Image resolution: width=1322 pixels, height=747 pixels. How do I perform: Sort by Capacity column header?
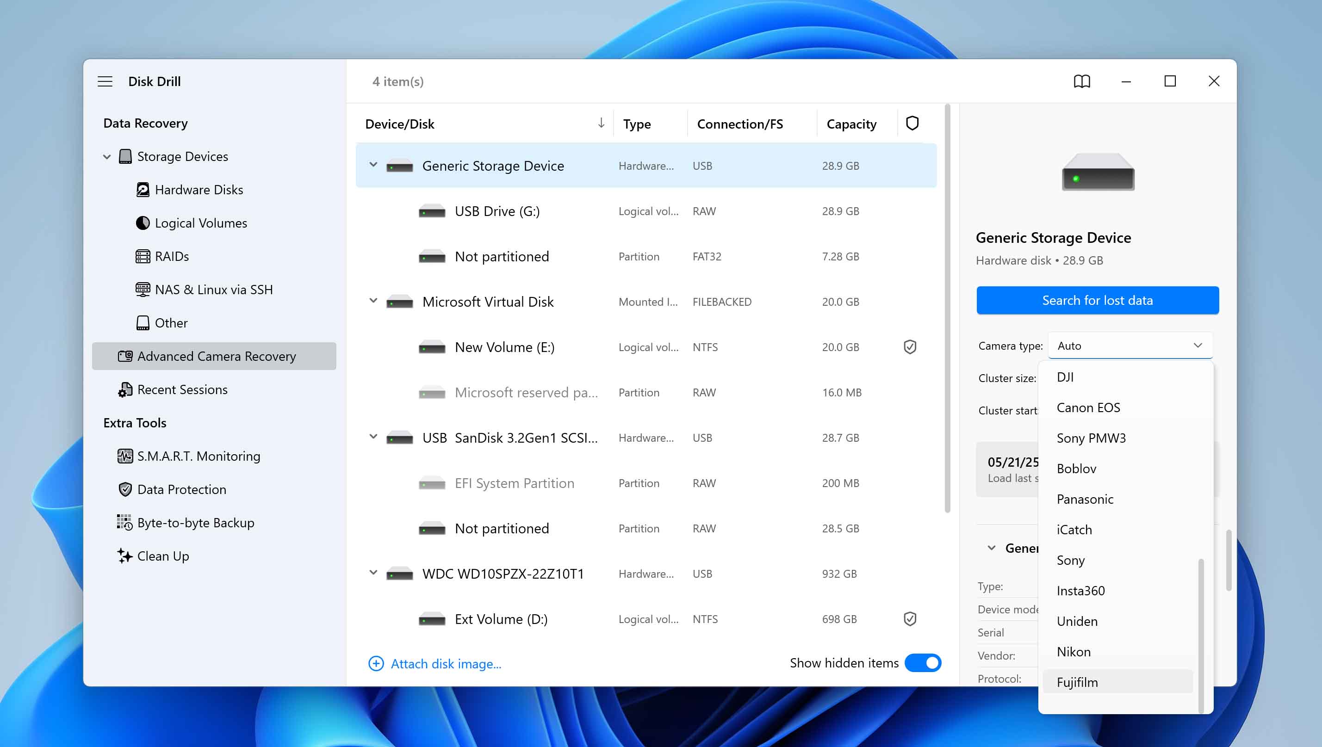851,124
